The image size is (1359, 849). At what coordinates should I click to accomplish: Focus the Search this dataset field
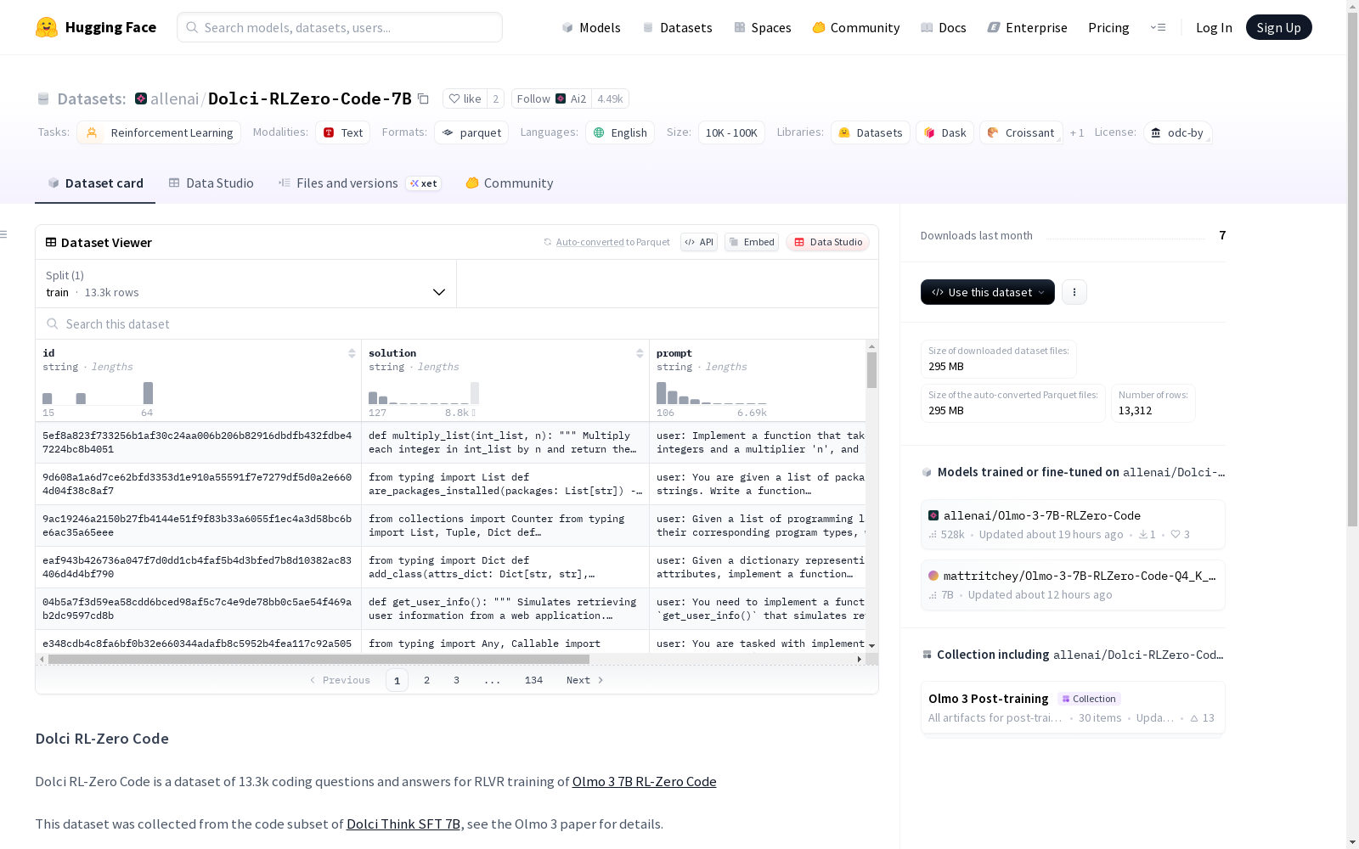pyautogui.click(x=457, y=323)
